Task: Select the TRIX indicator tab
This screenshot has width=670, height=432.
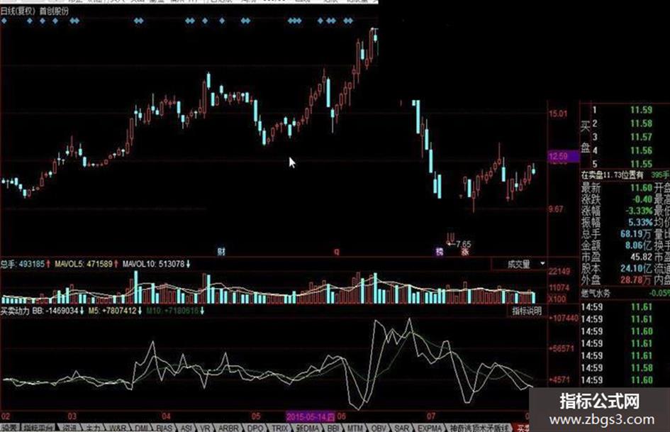Action: click(280, 428)
